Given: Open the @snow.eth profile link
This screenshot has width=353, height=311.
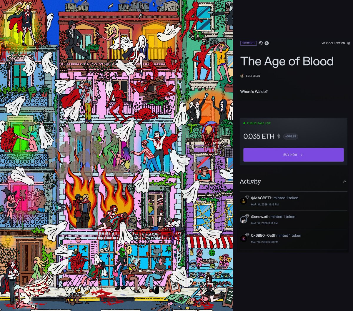Looking at the screenshot, I should click(260, 217).
